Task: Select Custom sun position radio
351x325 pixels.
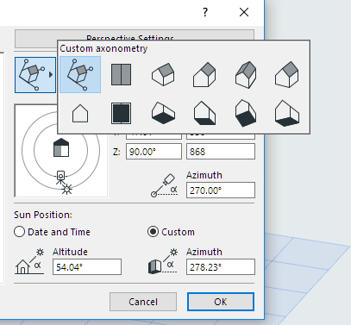Action: pos(171,232)
